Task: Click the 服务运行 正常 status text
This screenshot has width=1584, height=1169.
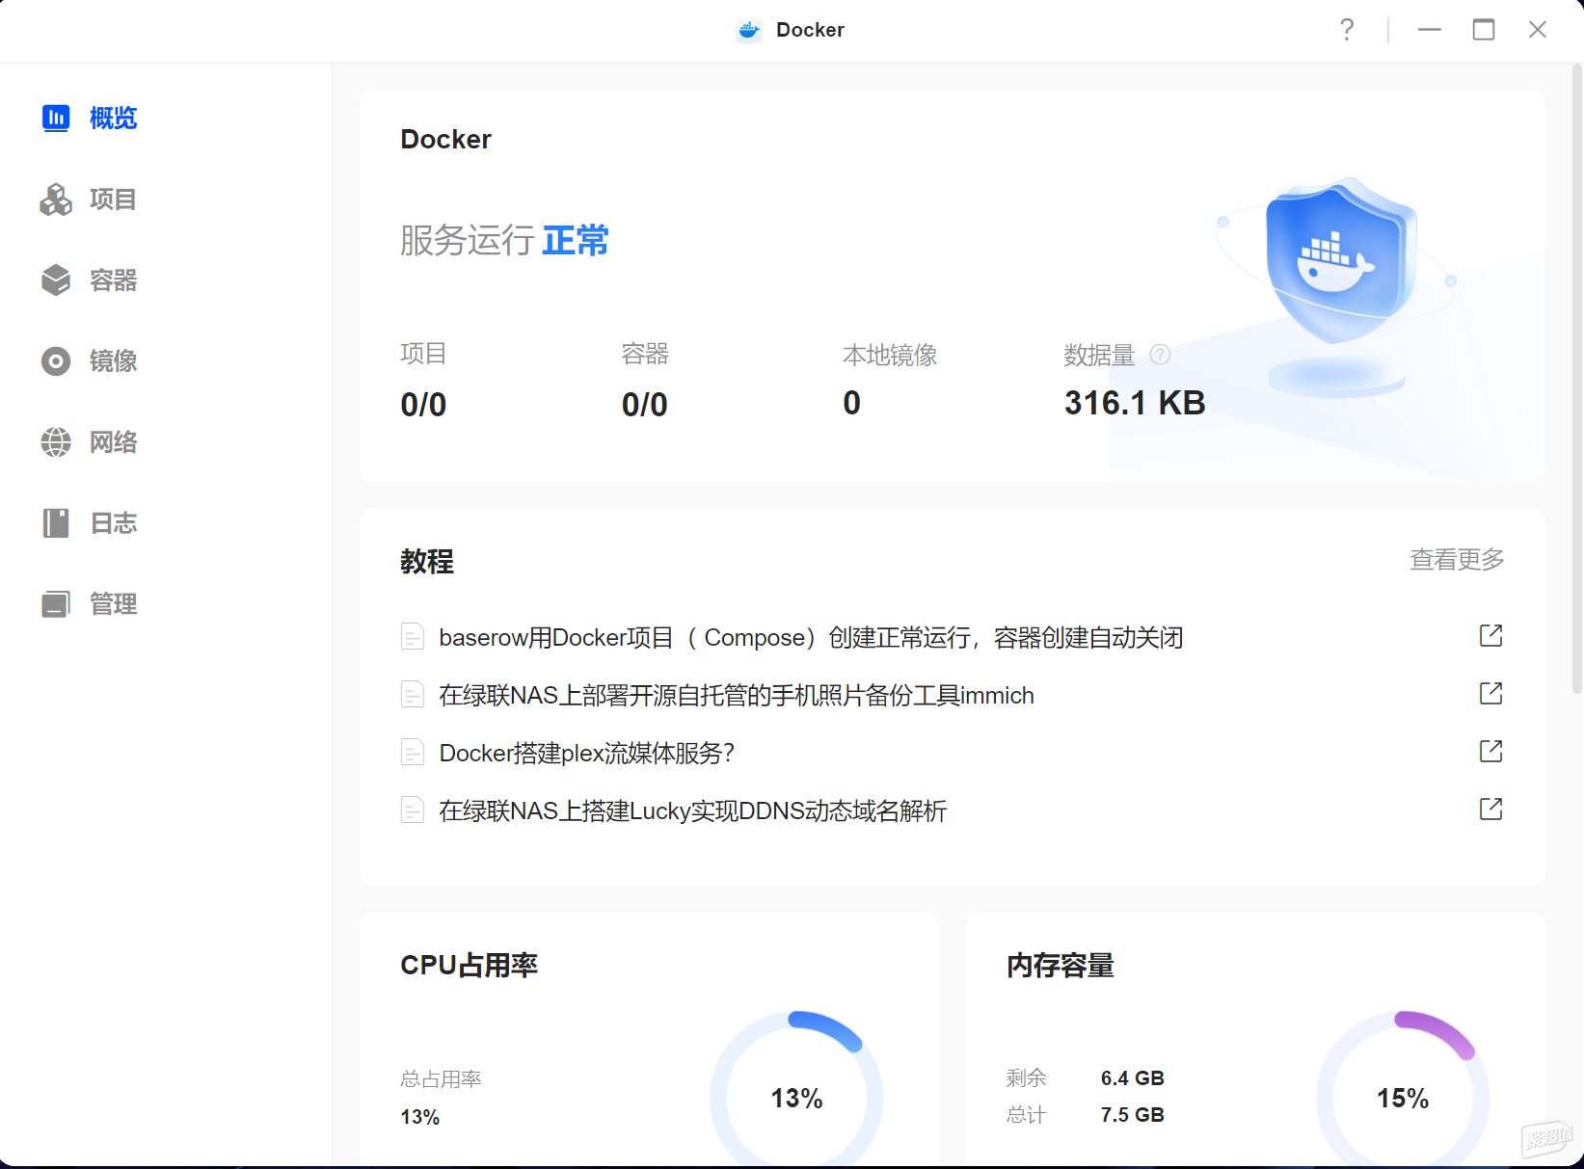Action: click(x=504, y=240)
